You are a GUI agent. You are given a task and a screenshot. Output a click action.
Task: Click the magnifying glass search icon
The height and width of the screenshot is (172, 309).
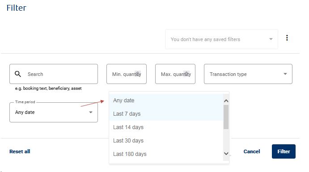click(18, 74)
